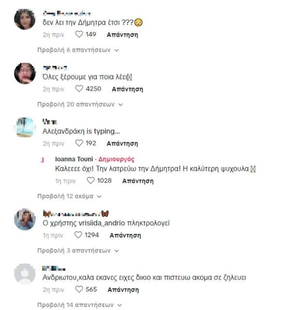
Task: Tap the heart on the 192-likes comment
Action: tap(79, 143)
